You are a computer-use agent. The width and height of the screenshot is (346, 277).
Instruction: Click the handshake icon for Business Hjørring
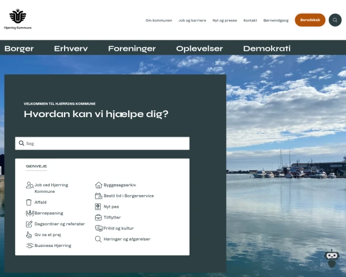point(30,245)
